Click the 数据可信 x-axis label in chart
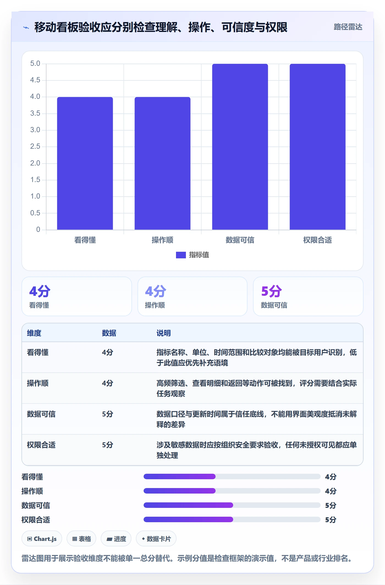 pyautogui.click(x=240, y=240)
